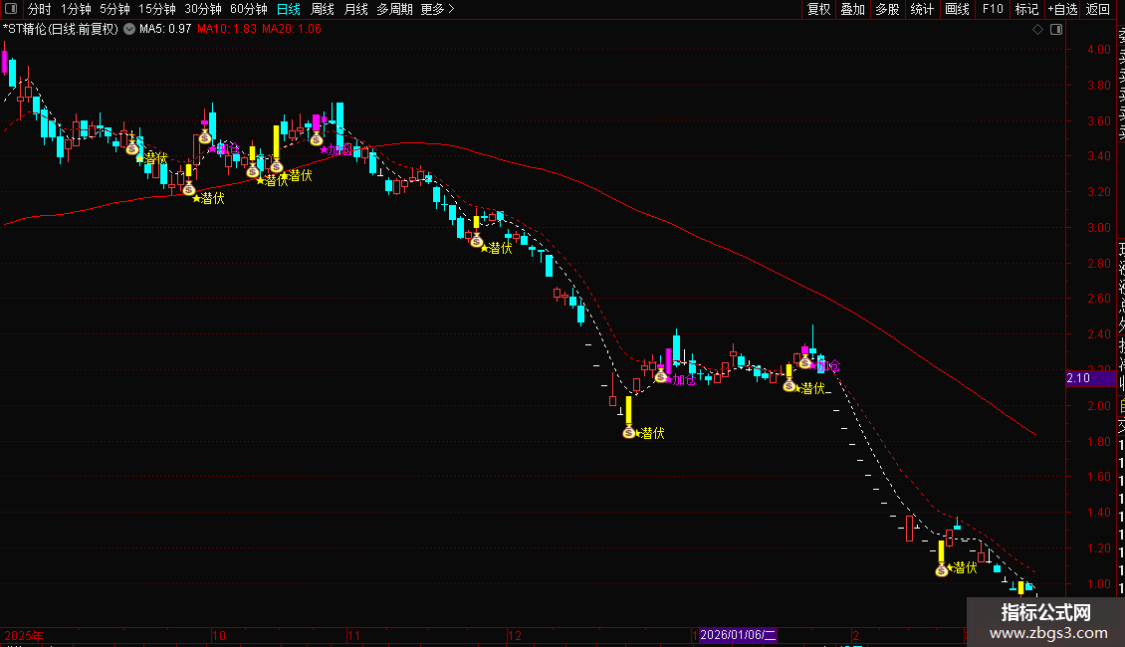Open indicator dropdown next to stock name
This screenshot has height=647, width=1125.
(129, 30)
